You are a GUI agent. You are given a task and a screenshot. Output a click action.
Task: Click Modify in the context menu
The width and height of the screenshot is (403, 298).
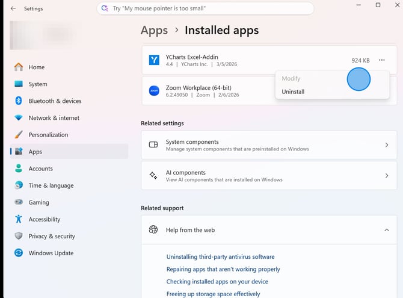tap(291, 78)
